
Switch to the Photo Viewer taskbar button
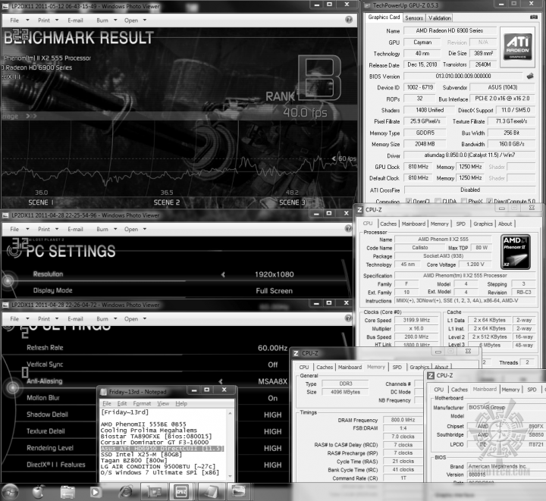click(239, 492)
